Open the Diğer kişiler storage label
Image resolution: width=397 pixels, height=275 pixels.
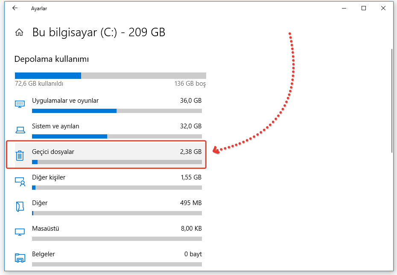click(49, 177)
